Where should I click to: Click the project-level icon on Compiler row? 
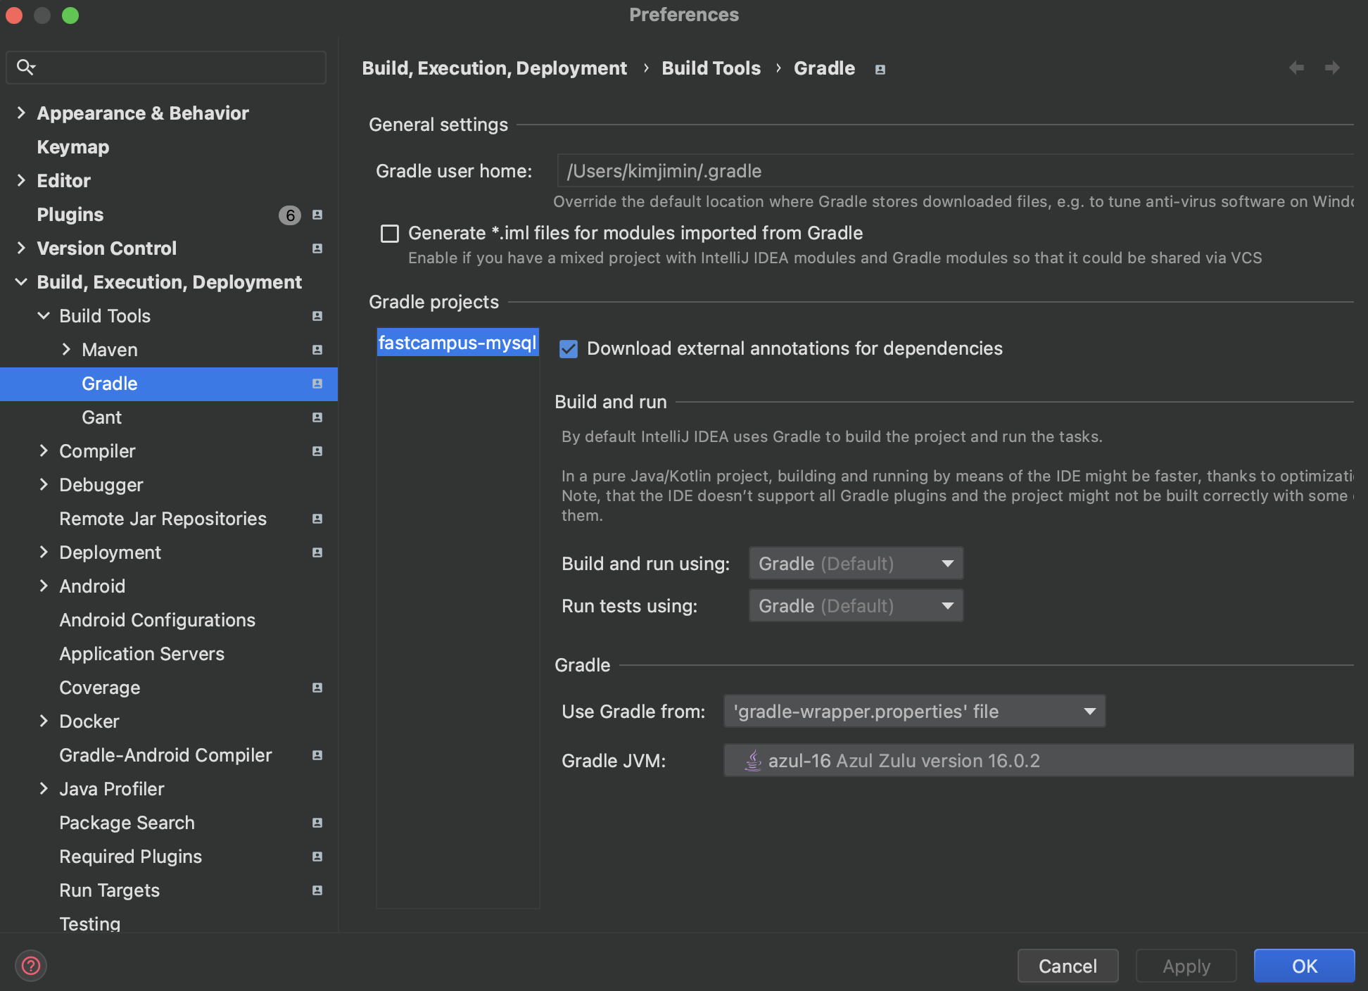(x=317, y=451)
